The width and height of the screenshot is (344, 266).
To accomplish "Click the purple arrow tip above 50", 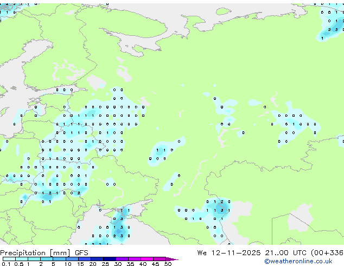I will pyautogui.click(x=172, y=259).
